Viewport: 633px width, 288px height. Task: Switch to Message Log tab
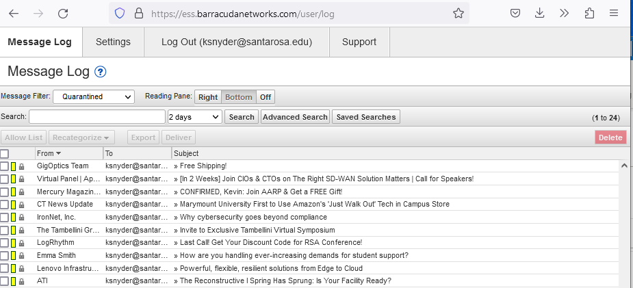coord(40,42)
